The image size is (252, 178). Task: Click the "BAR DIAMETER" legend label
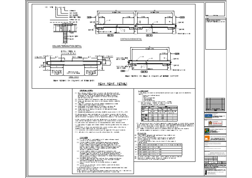tap(73, 15)
